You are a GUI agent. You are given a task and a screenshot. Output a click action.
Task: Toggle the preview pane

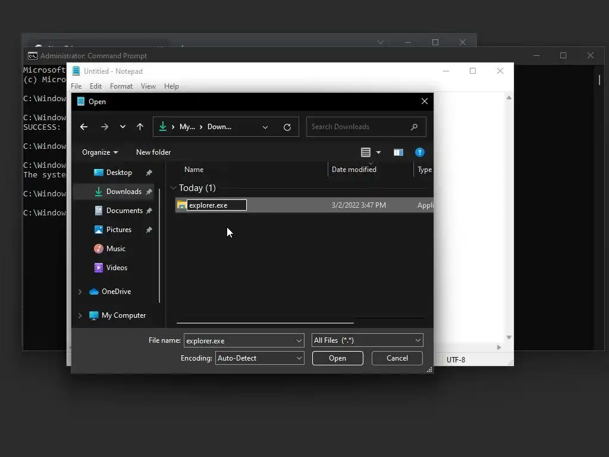[398, 152]
